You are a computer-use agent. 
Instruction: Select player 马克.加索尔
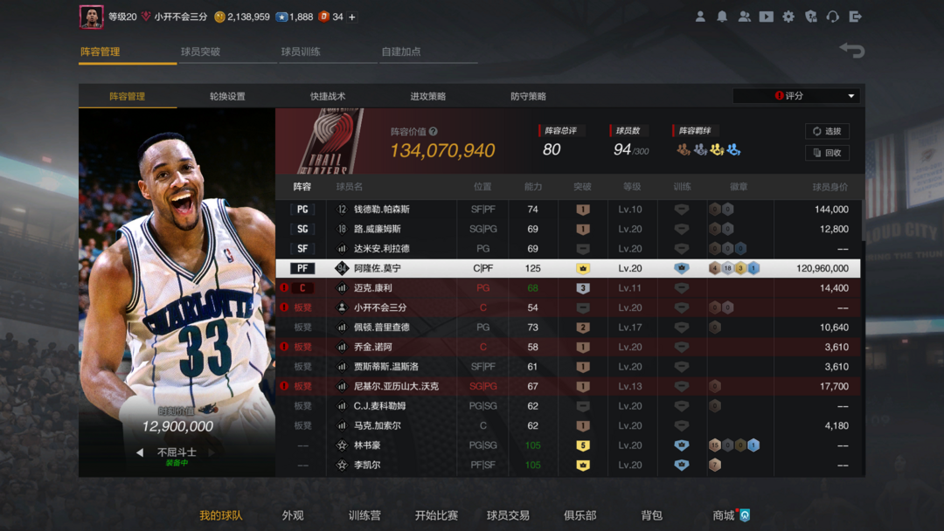(378, 426)
